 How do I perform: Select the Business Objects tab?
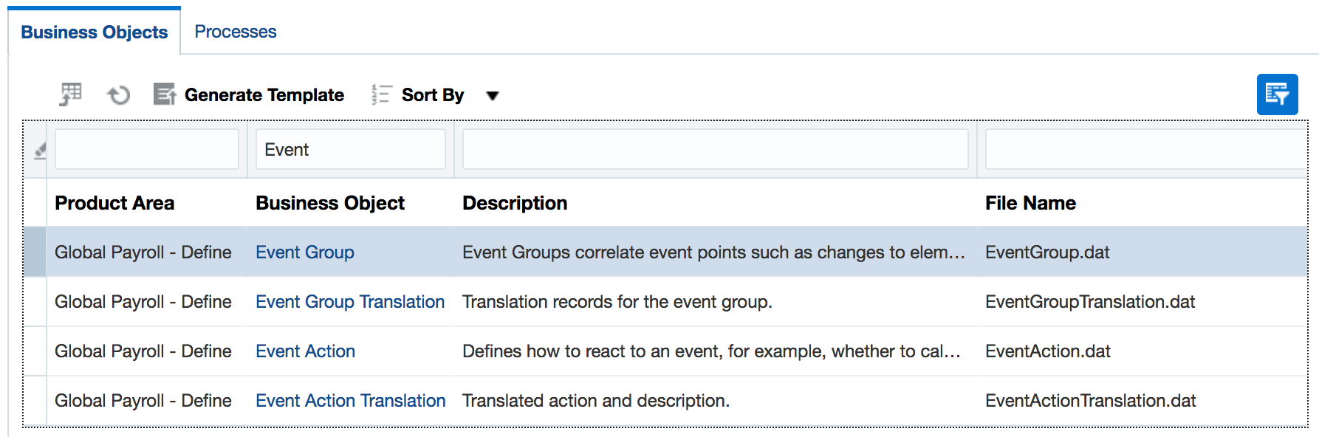tap(95, 32)
